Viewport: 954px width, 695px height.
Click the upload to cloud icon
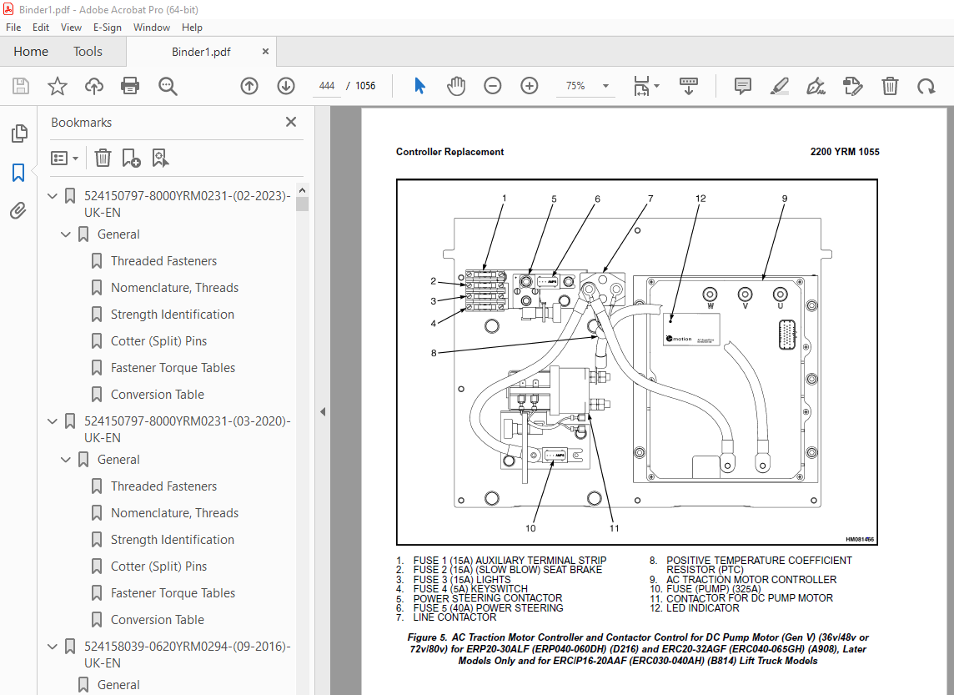coord(93,86)
